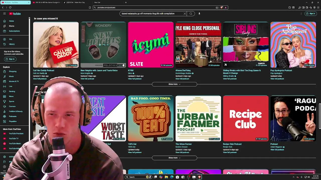Click the Playables icon in the sidebar
This screenshot has width=321, height=180.
coord(5,121)
